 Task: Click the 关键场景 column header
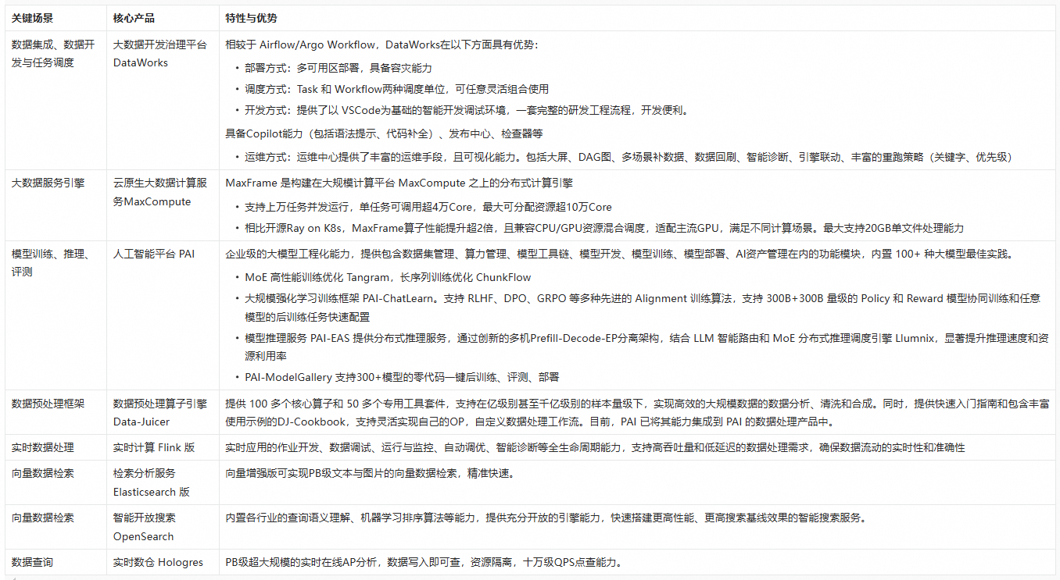(32, 18)
